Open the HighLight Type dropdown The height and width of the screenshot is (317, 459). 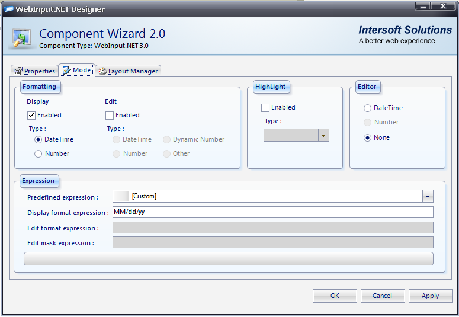323,136
